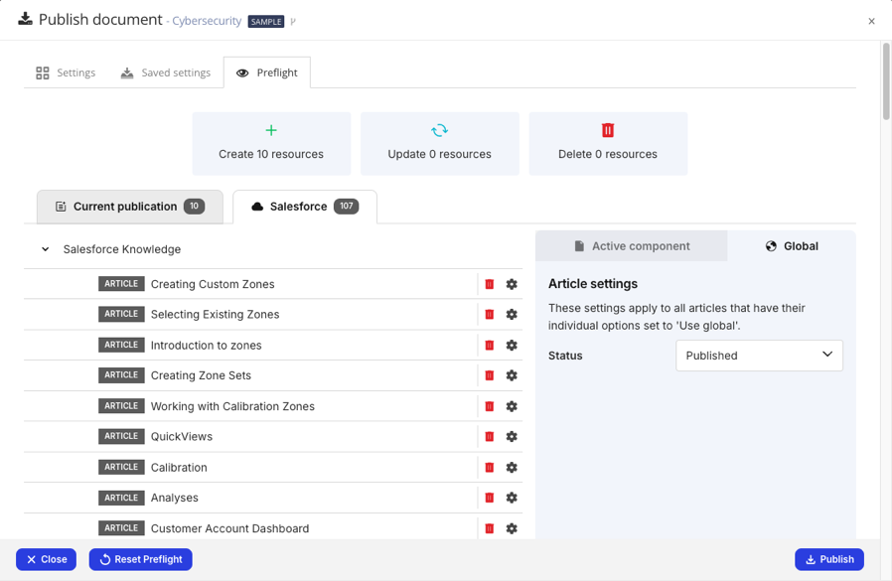Click the chevron next to Salesforce Knowledge
This screenshot has height=581, width=892.
click(45, 249)
